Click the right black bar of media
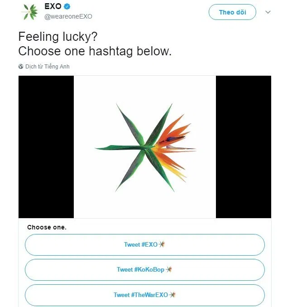Image resolution: width=287 pixels, height=307 pixels. pyautogui.click(x=244, y=147)
